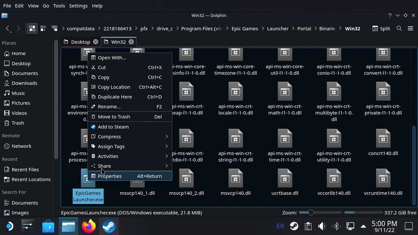Select vcruntime140.dll file icon

[x=383, y=178]
